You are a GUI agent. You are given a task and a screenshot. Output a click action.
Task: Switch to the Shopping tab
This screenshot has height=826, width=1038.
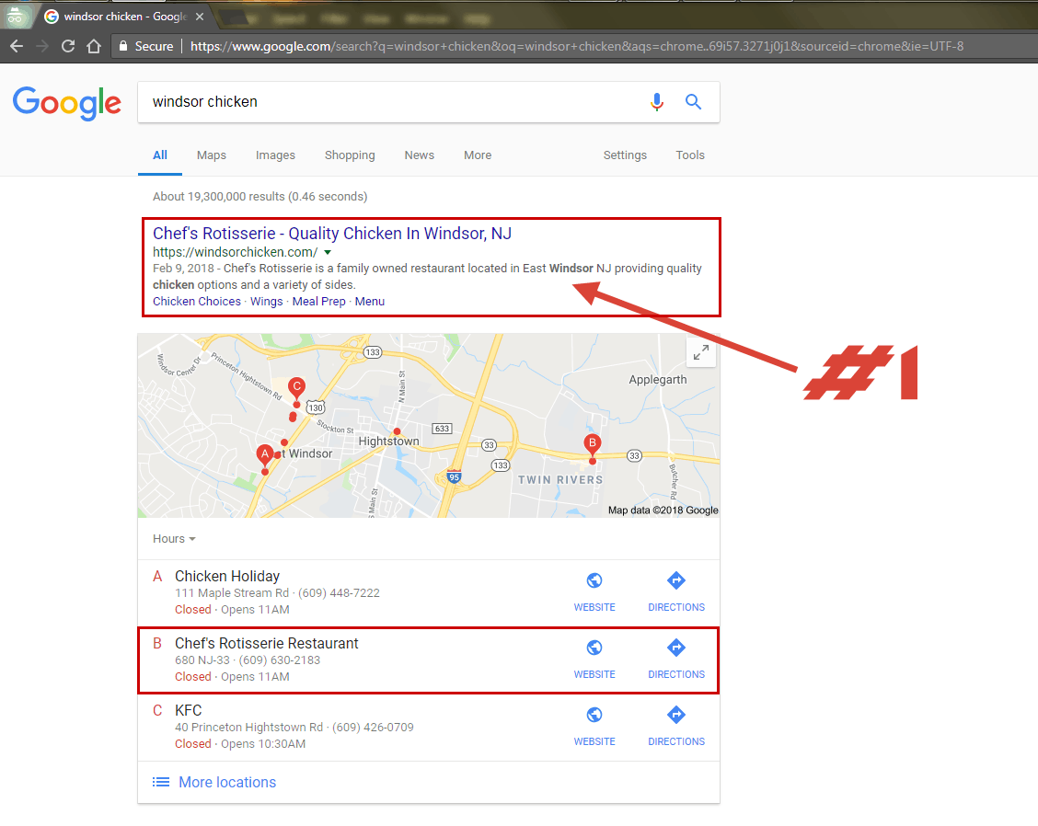click(x=350, y=155)
